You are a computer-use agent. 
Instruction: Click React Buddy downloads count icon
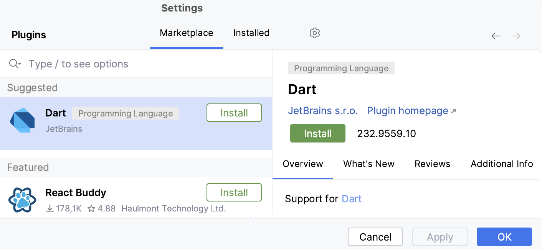[x=50, y=209]
